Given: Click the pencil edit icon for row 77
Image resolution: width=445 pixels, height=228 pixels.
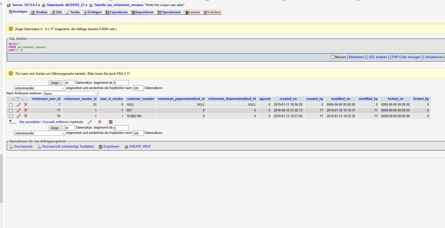Looking at the screenshot, I should coord(18,110).
